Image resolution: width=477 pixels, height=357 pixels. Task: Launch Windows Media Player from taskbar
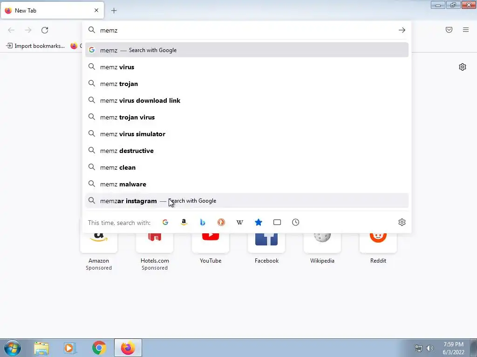[x=70, y=348]
